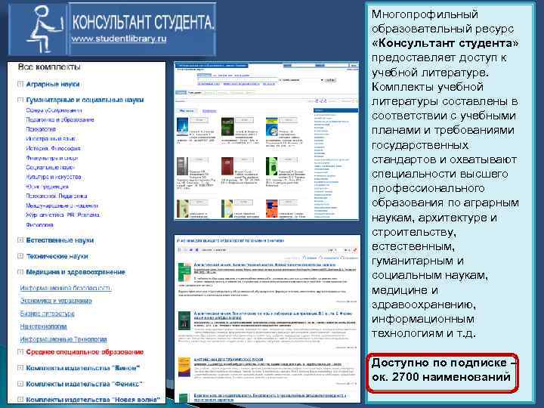Open the Экономика и управление link

(x=56, y=301)
